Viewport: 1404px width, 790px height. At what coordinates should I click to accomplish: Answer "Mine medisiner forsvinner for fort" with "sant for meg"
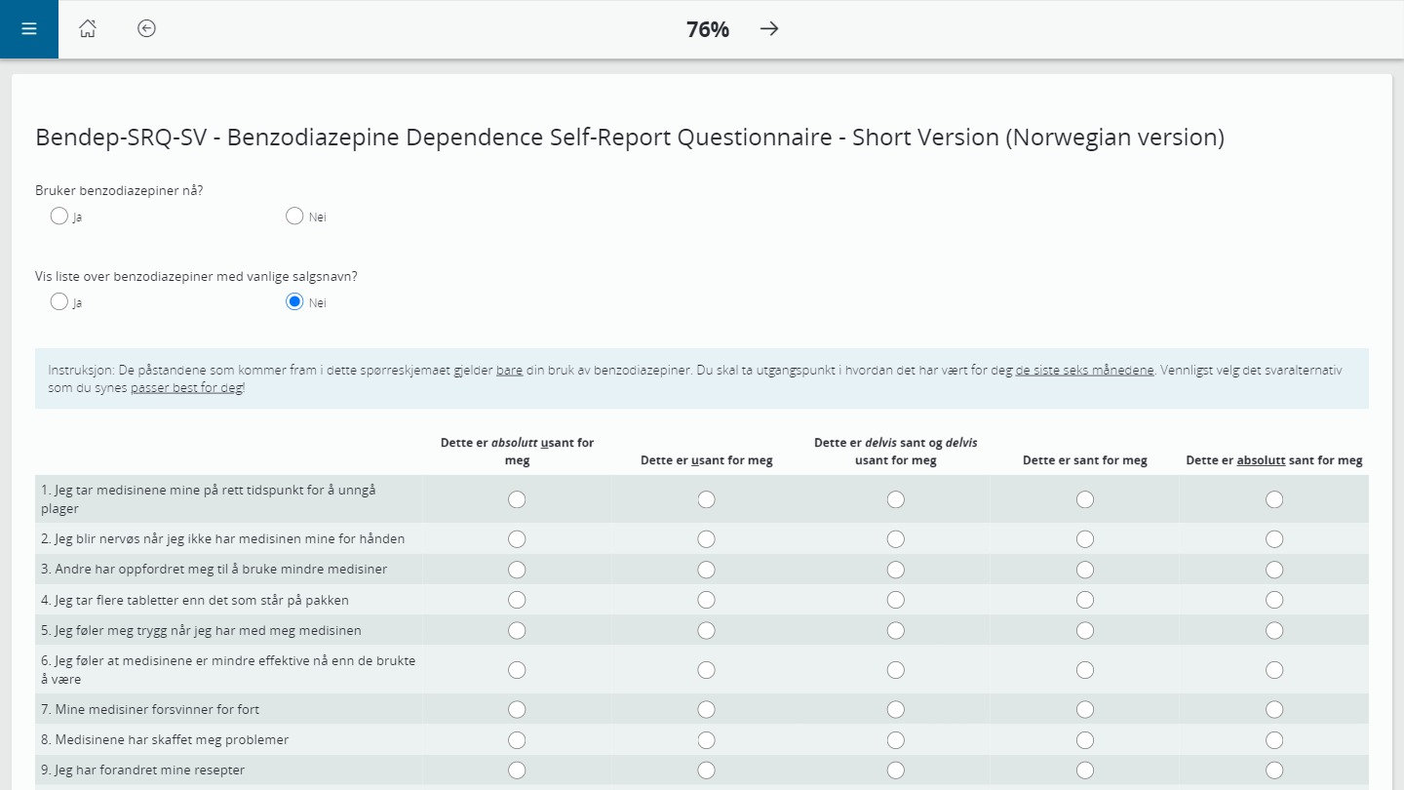click(x=1084, y=709)
